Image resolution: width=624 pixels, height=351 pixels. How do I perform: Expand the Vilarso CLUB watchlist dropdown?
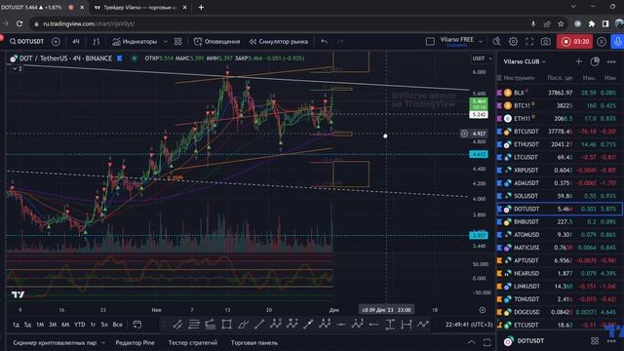pos(525,61)
